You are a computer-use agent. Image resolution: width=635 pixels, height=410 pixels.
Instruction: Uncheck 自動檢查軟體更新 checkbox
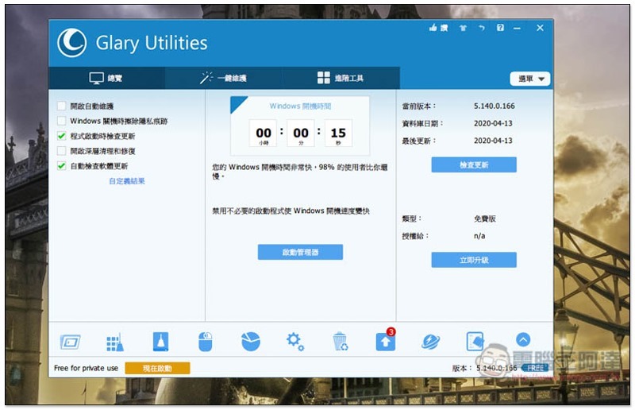click(62, 166)
